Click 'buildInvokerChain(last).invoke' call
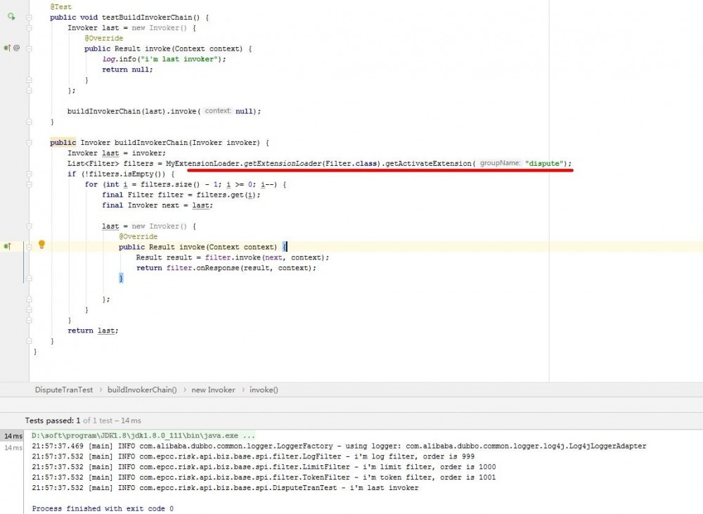Screen dimensions: 703x514 coord(132,111)
